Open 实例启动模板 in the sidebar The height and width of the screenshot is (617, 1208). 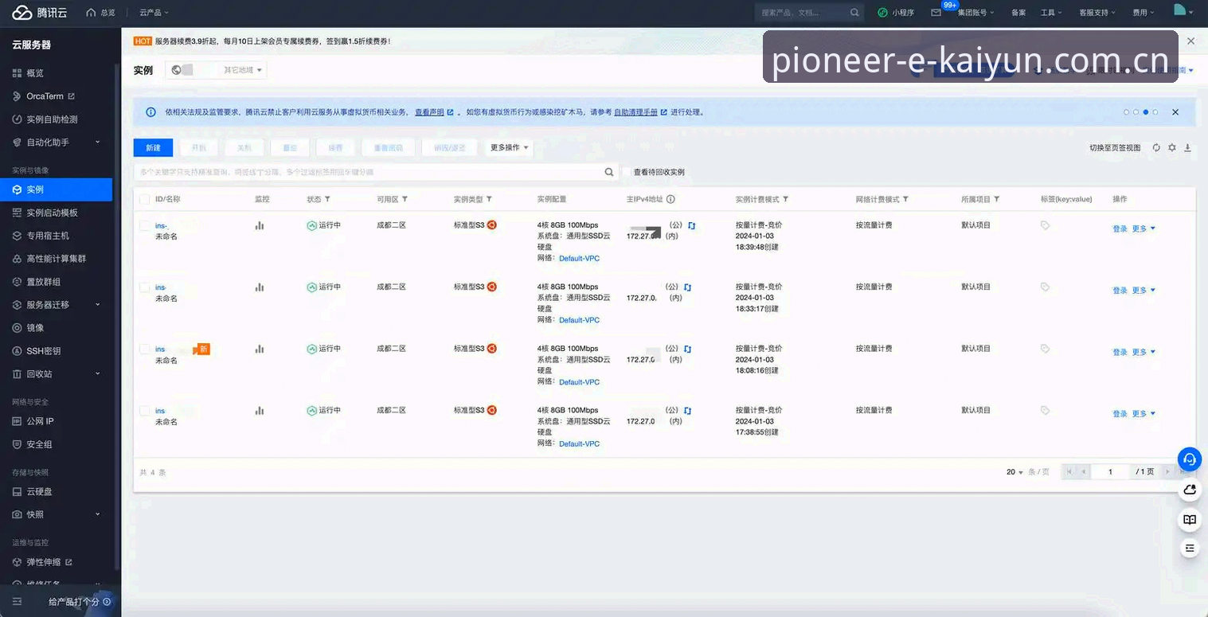[52, 213]
